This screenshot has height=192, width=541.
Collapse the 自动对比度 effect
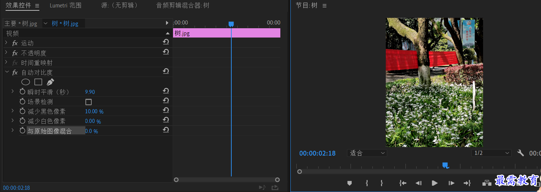coord(6,72)
